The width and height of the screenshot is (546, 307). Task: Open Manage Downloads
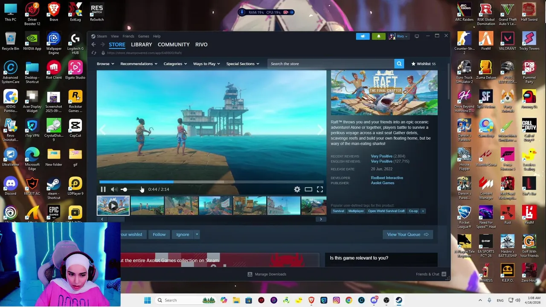tap(266, 274)
